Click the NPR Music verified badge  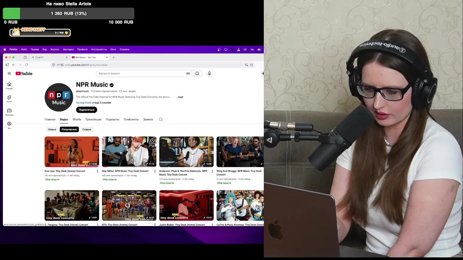pyautogui.click(x=111, y=85)
